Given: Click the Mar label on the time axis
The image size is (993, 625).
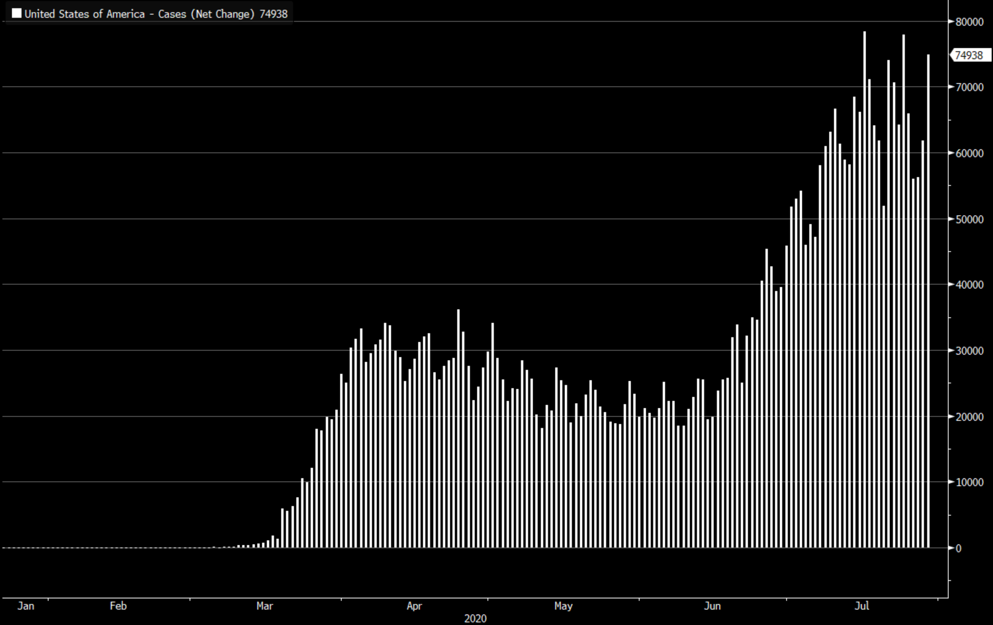Looking at the screenshot, I should click(x=264, y=606).
